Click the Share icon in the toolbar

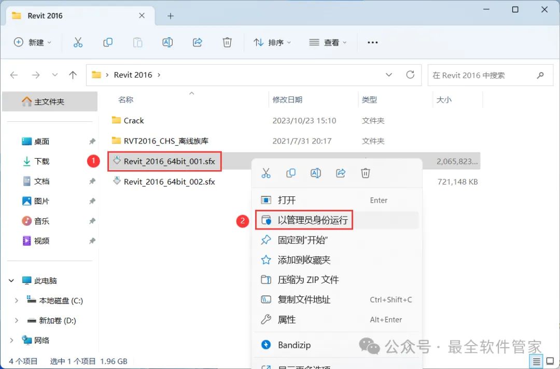(x=198, y=42)
